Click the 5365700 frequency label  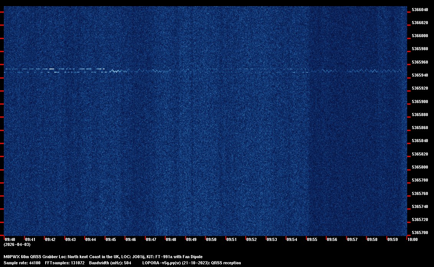tap(420, 233)
